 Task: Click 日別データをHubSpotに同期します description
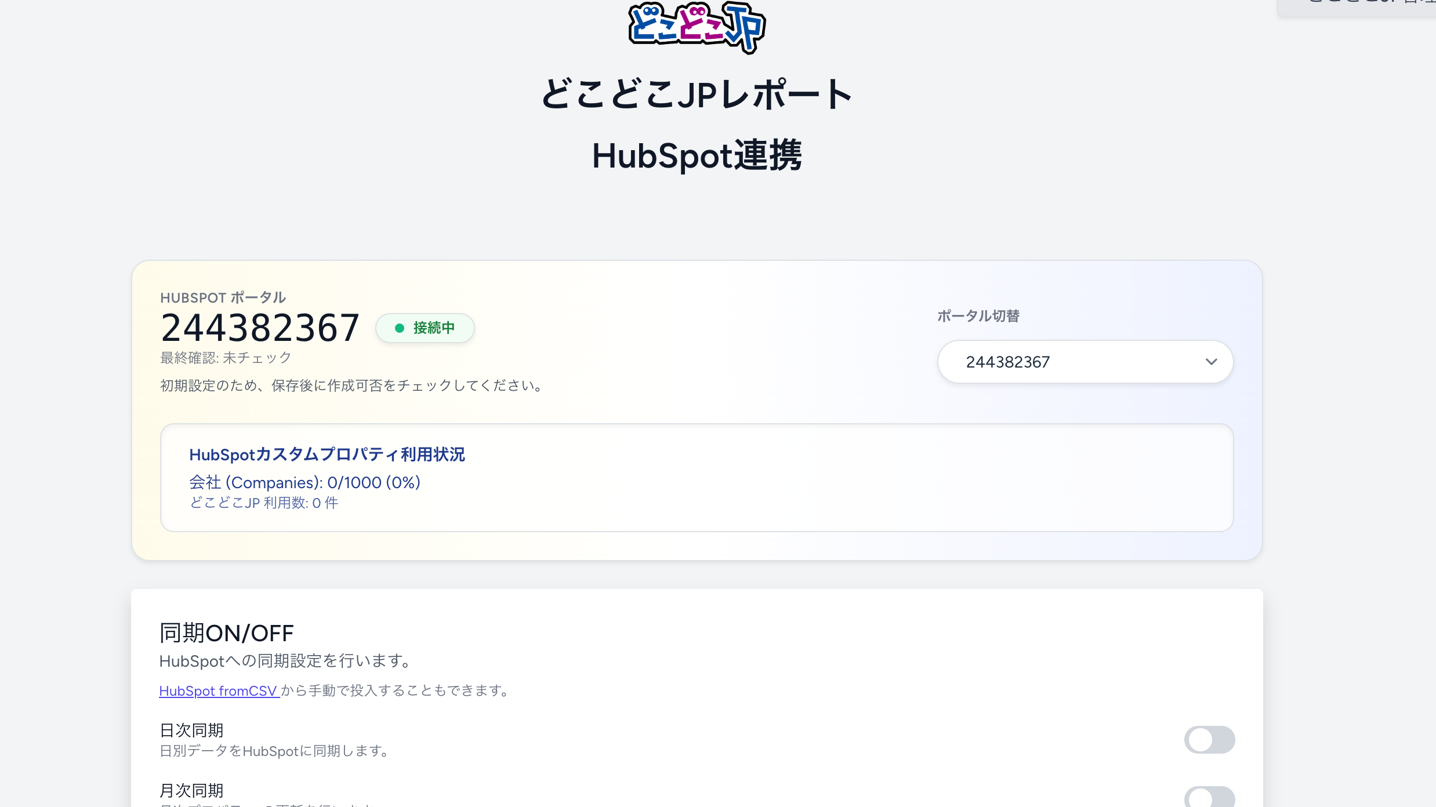(x=275, y=751)
